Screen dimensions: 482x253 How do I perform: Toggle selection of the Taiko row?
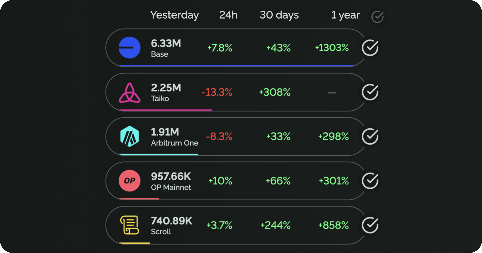370,92
